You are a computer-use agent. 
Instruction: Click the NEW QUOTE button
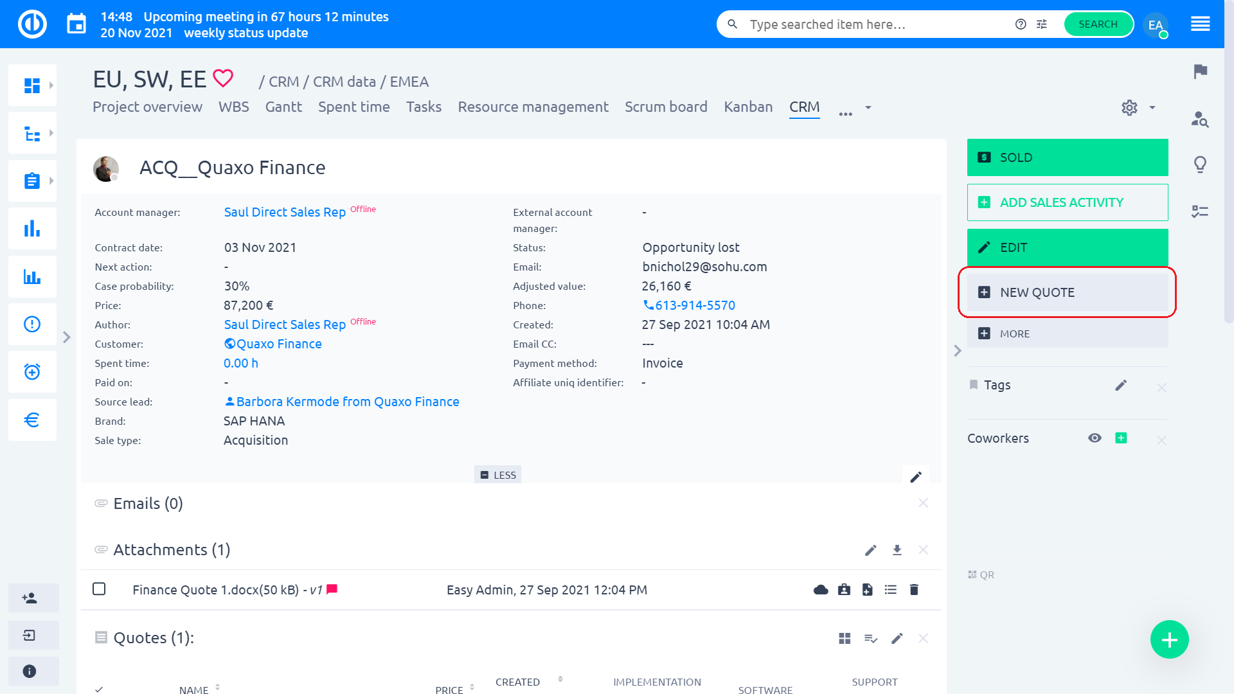1067,292
